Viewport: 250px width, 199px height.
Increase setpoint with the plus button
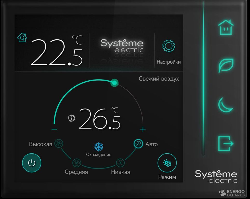pyautogui.click(x=143, y=129)
